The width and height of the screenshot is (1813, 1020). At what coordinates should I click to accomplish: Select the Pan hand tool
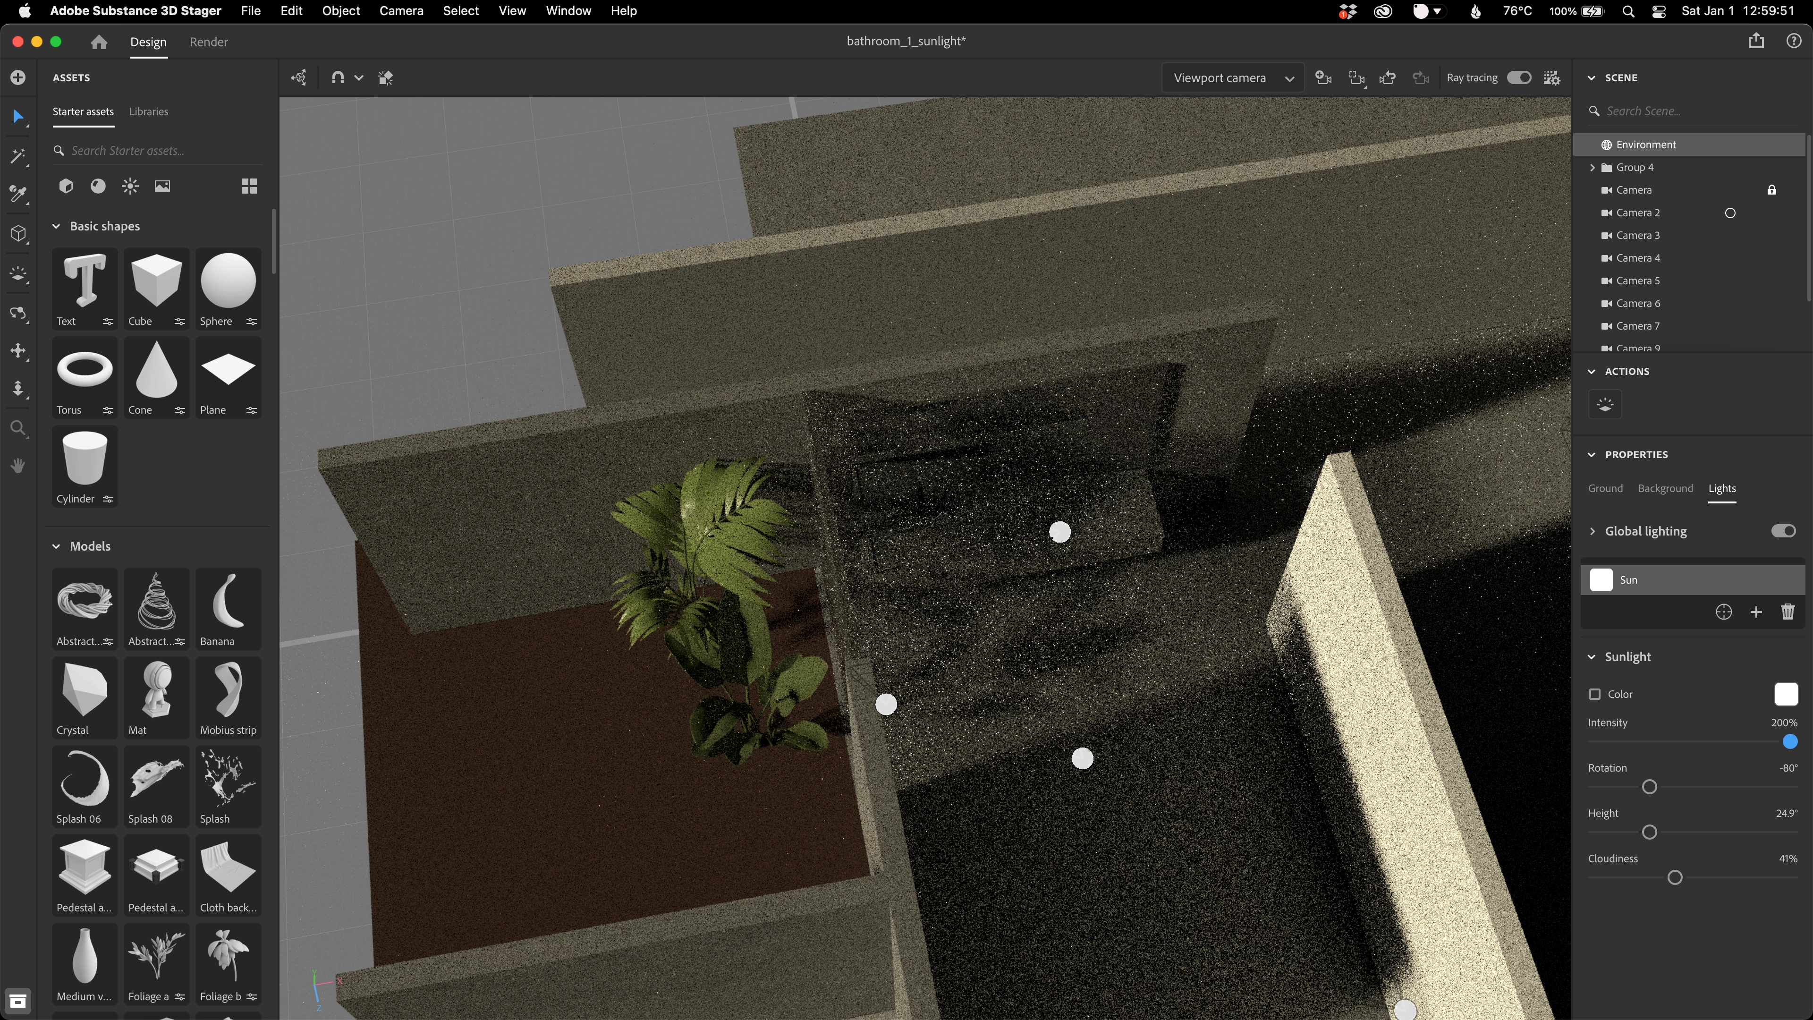click(18, 465)
